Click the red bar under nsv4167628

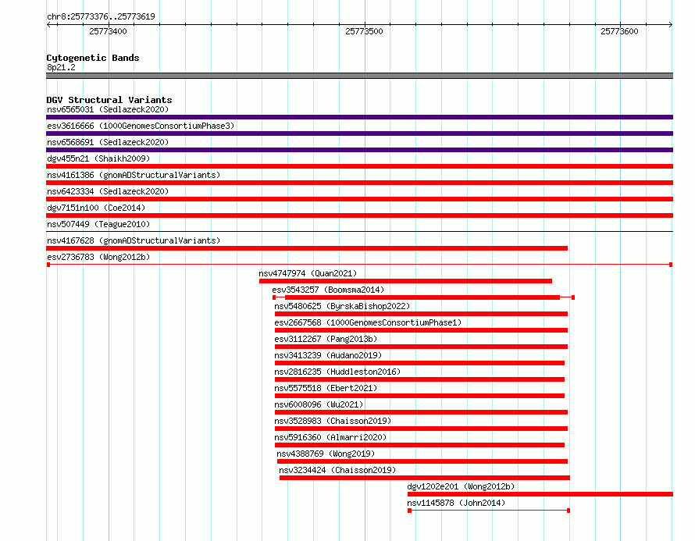pos(307,248)
